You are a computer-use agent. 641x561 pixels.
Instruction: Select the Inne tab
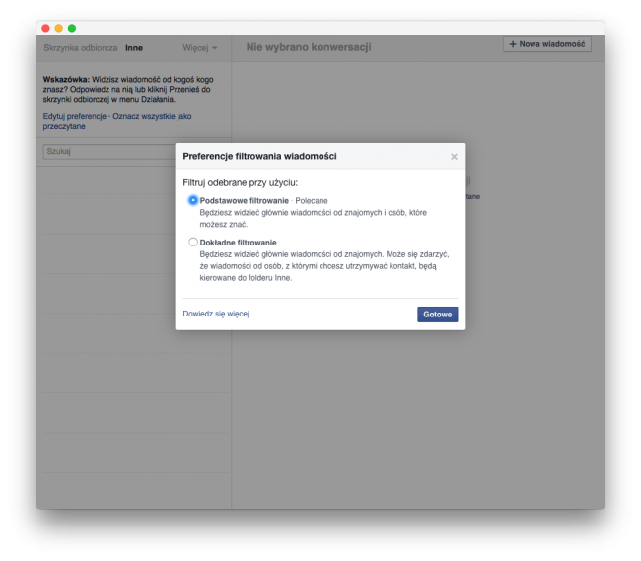pyautogui.click(x=134, y=48)
